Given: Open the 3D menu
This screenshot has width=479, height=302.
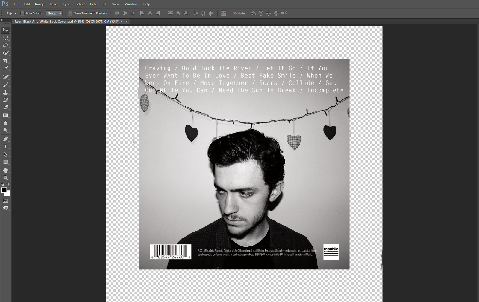Looking at the screenshot, I should (x=105, y=4).
